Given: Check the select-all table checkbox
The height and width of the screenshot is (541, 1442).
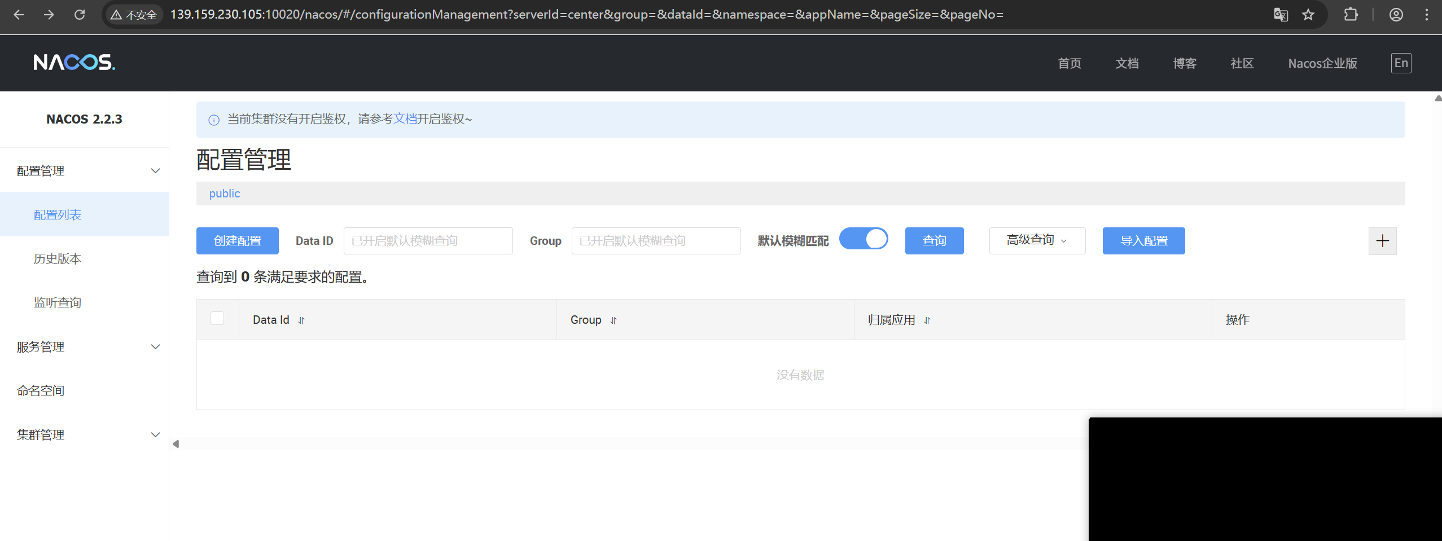Looking at the screenshot, I should pyautogui.click(x=217, y=319).
